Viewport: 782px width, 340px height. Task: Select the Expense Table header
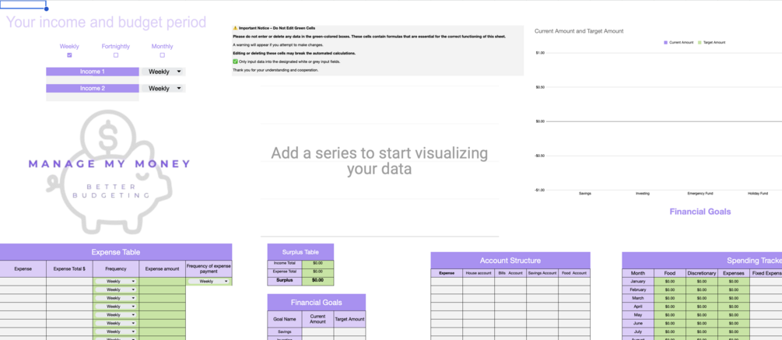(x=115, y=252)
